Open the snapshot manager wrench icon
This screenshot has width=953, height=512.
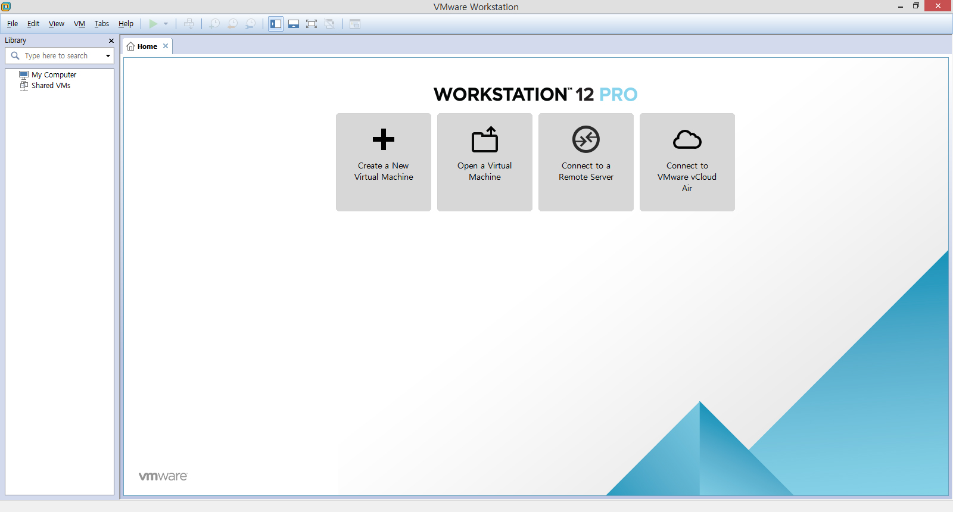[x=251, y=24]
